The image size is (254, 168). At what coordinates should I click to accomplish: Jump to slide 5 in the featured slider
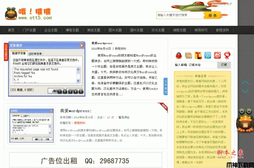click(81, 92)
